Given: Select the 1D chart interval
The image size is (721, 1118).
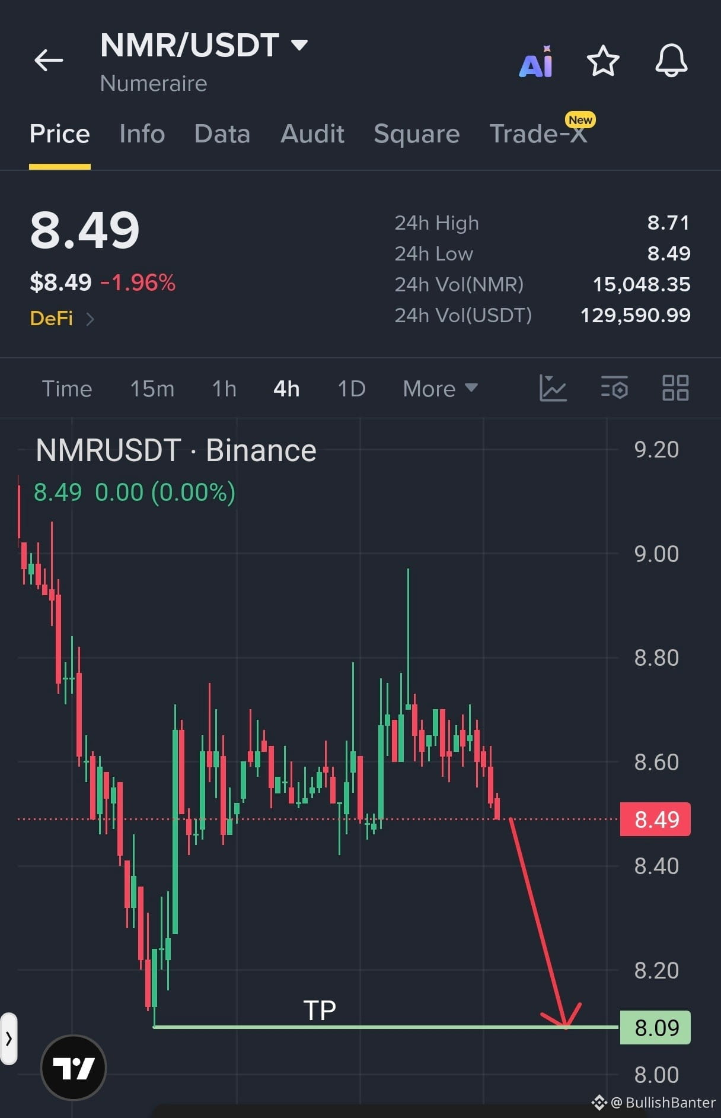Looking at the screenshot, I should point(352,389).
